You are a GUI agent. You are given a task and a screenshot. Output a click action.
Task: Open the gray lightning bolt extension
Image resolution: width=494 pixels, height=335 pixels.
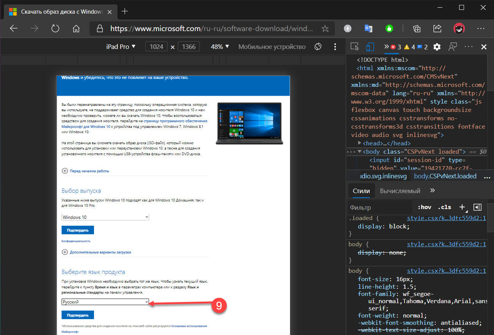pyautogui.click(x=347, y=28)
